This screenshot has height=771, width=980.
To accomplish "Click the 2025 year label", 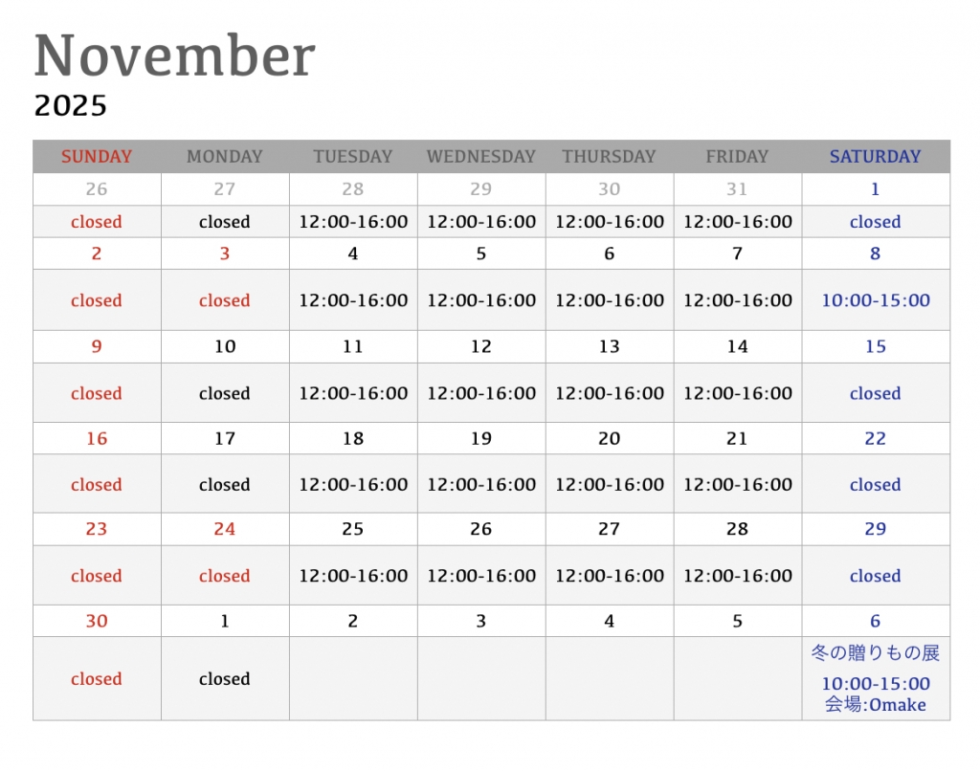I will 71,105.
